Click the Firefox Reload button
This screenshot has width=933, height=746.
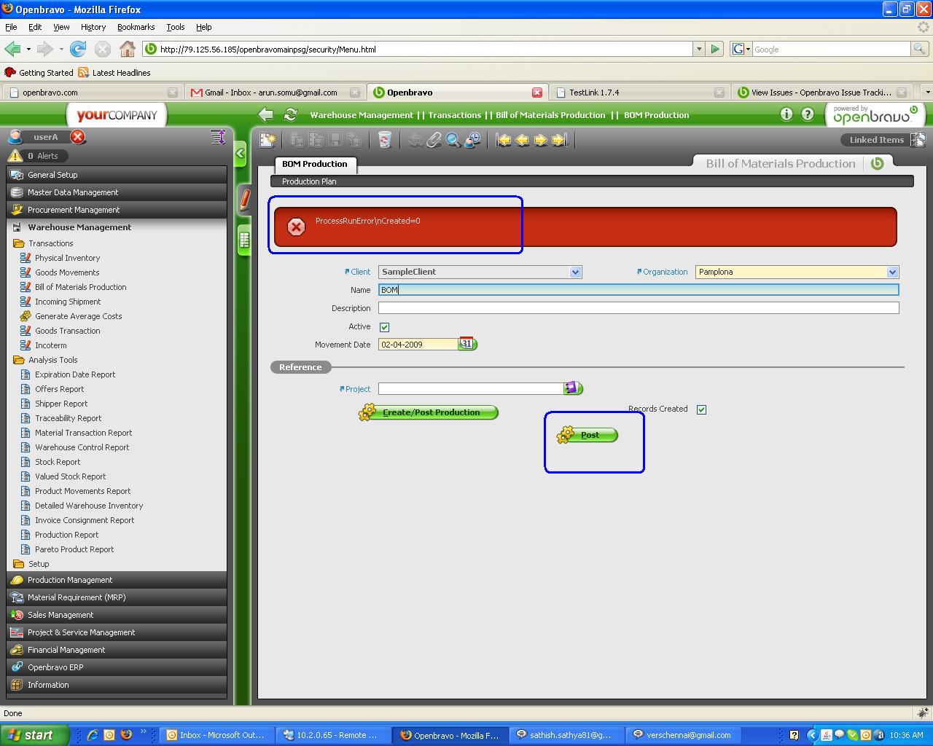tap(78, 49)
